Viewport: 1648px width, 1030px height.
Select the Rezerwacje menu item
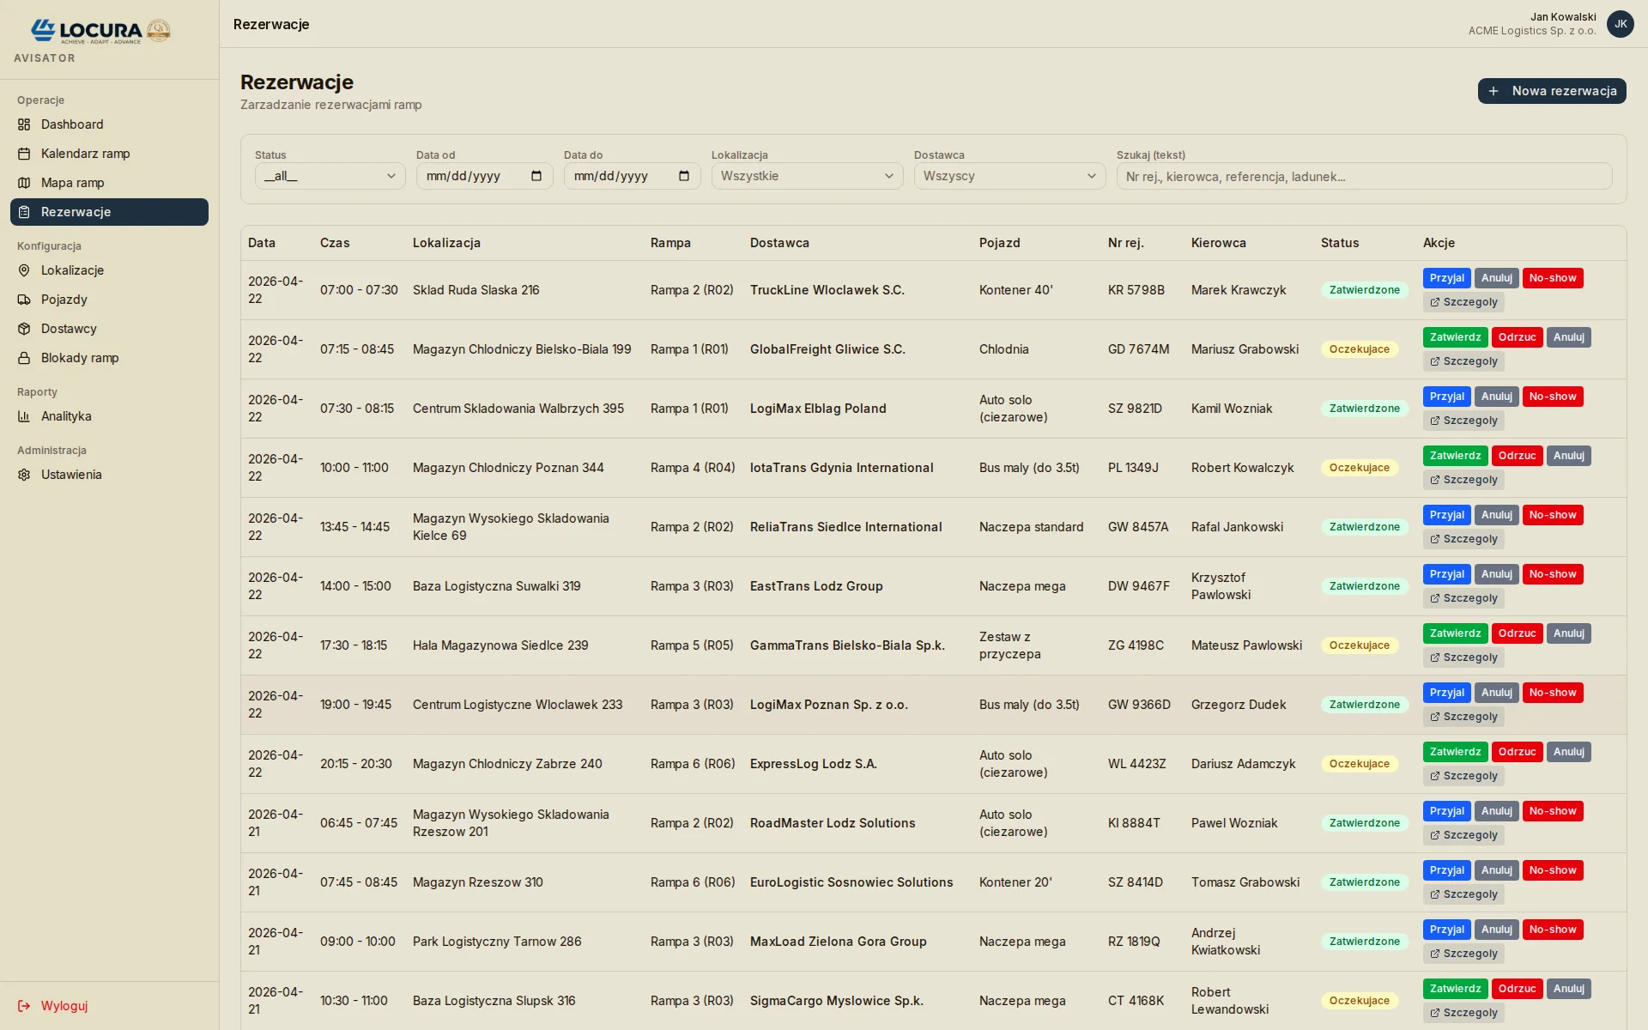click(109, 212)
